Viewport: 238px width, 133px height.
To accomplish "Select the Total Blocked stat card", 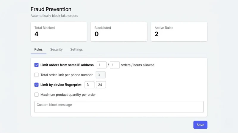I will click(x=59, y=32).
